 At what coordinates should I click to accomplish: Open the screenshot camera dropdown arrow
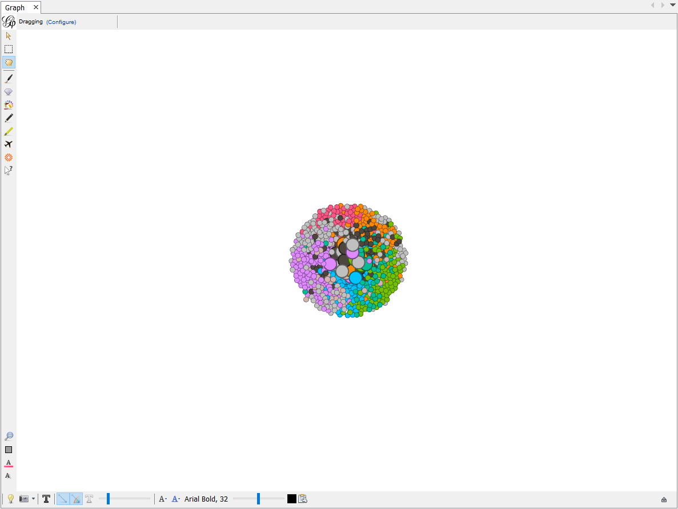coord(33,499)
